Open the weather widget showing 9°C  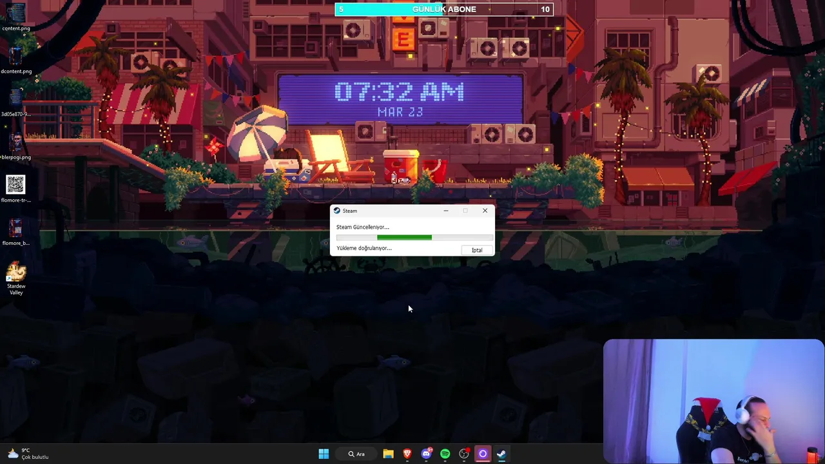28,454
